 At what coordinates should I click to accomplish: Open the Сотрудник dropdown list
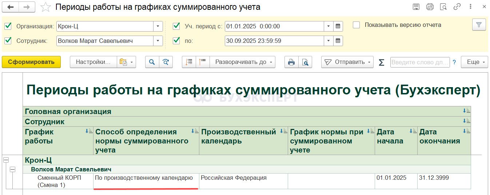click(x=158, y=41)
